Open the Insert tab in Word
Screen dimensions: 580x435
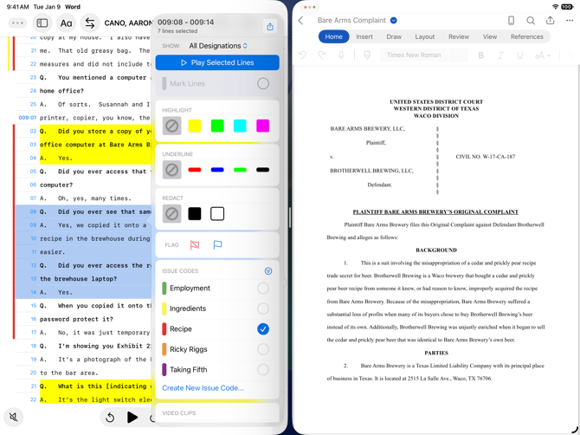[x=364, y=36]
